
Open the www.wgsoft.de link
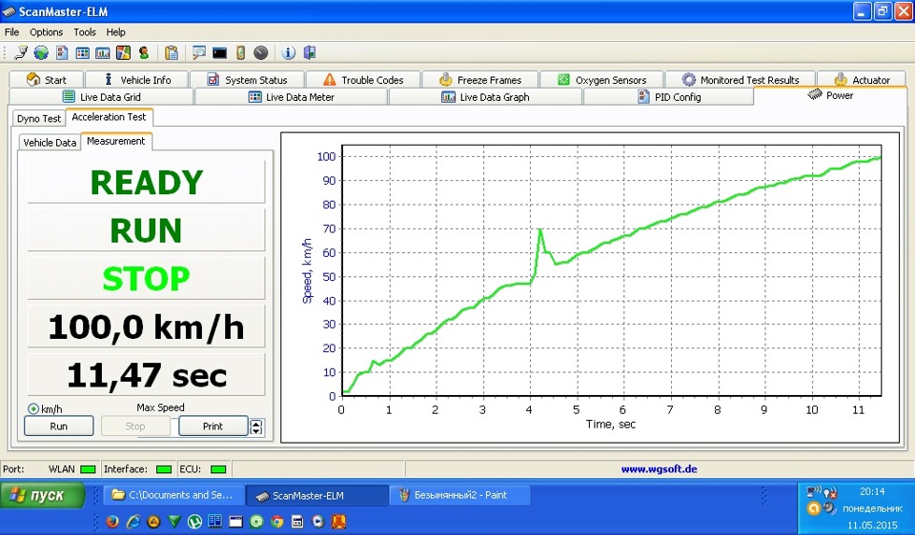[659, 469]
